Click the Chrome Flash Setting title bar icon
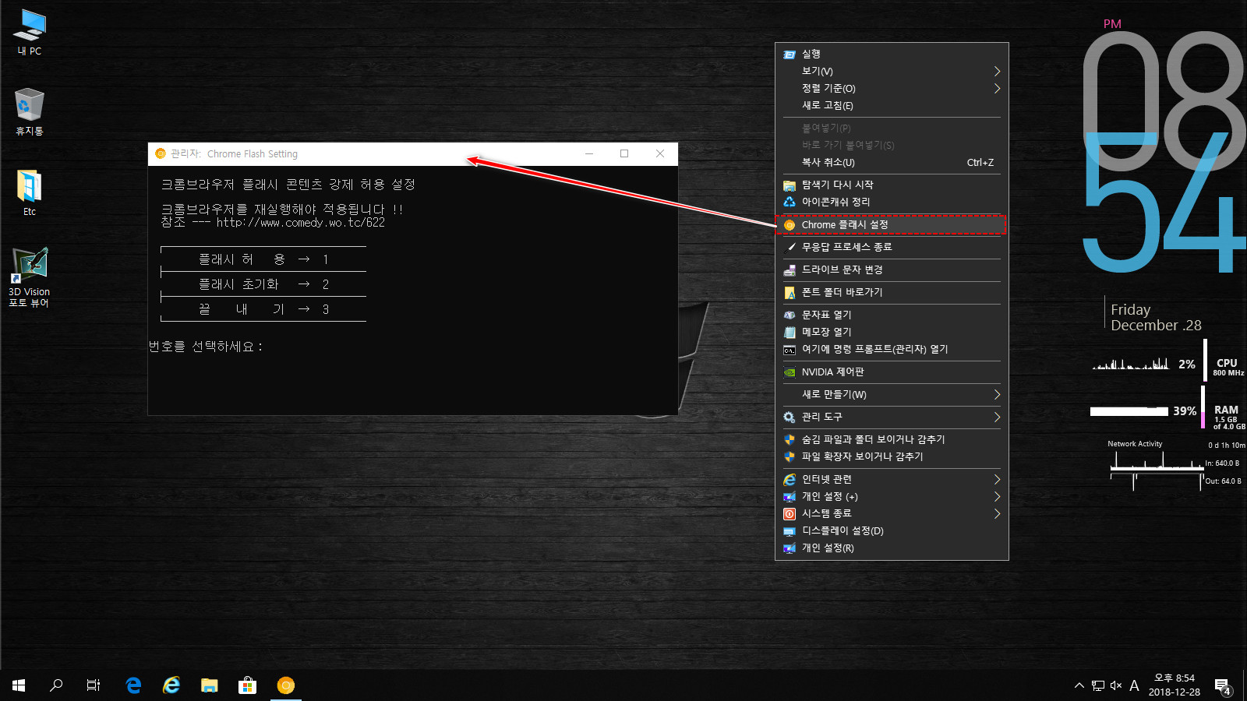1247x701 pixels. 161,153
